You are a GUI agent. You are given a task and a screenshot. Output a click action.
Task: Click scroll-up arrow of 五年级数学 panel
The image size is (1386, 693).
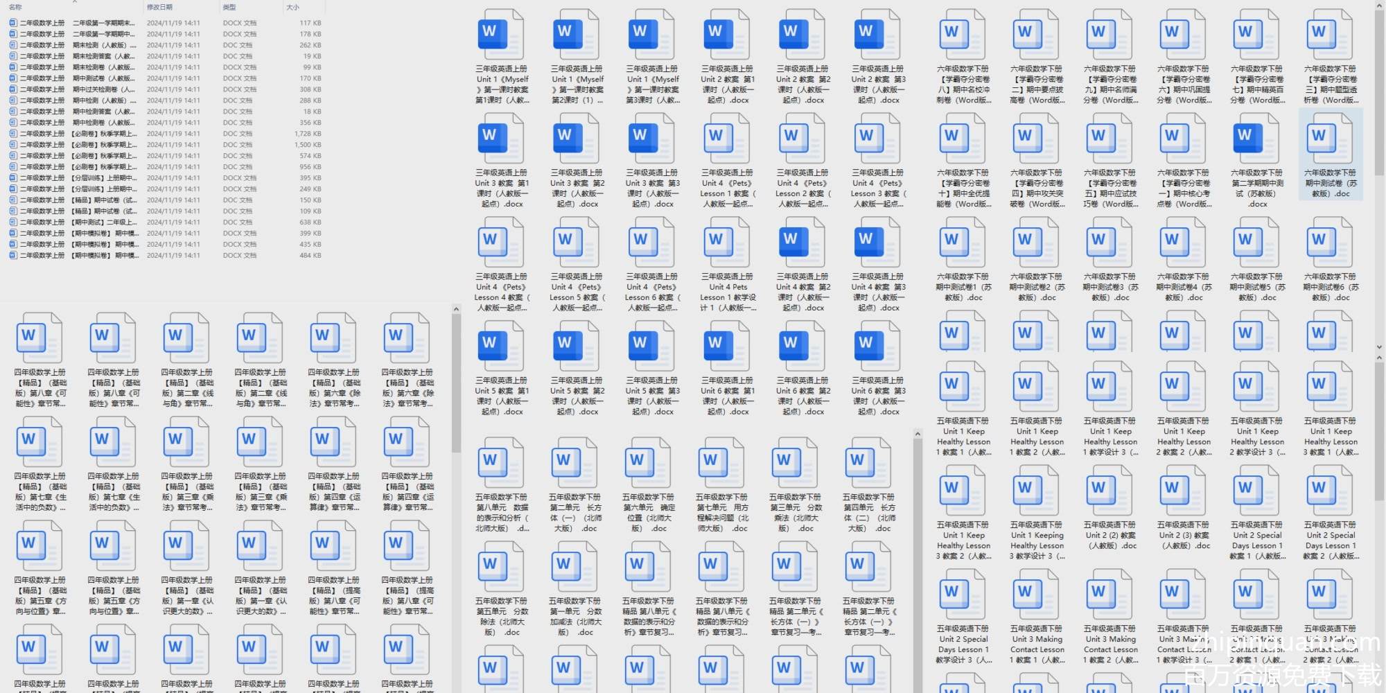pyautogui.click(x=918, y=435)
